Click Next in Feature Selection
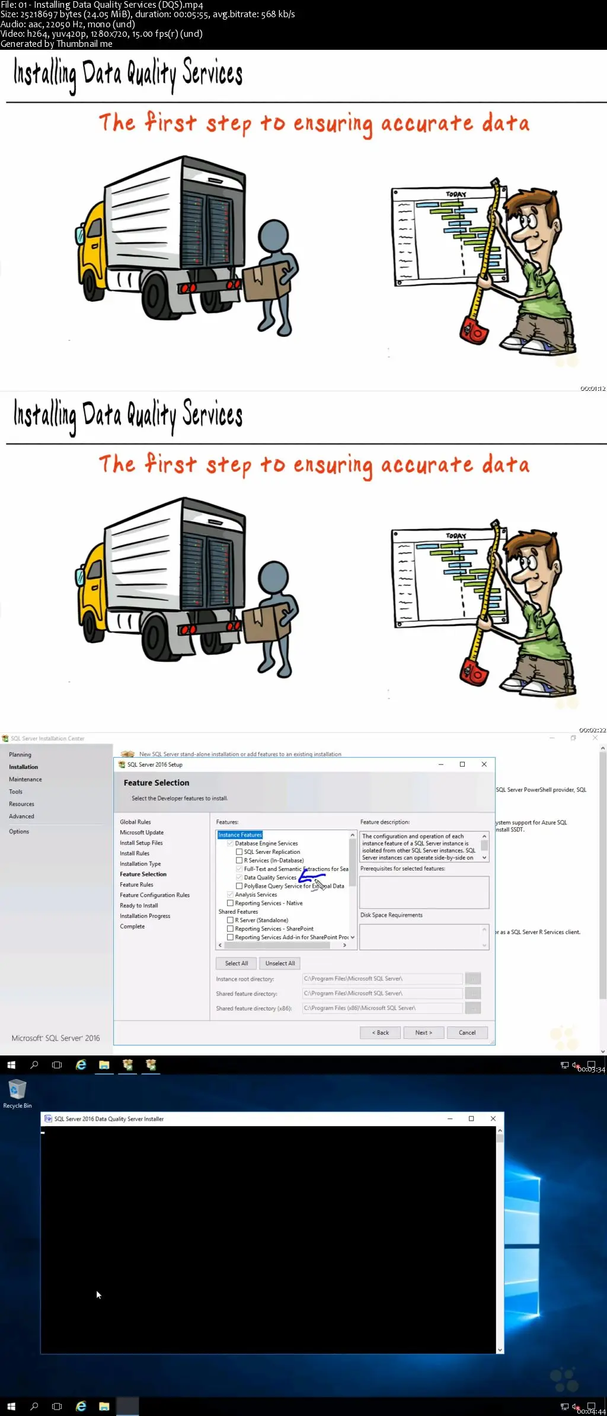 pos(424,1032)
